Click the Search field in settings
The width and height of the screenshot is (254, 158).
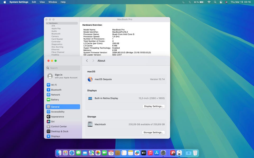tap(63, 68)
